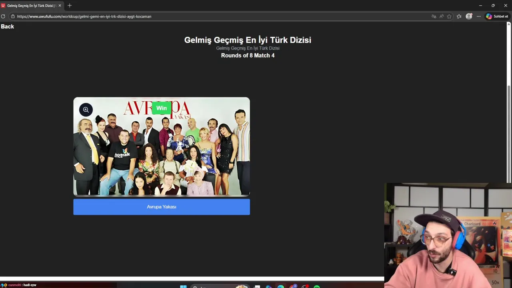Add this page to favorites with star icon

coord(449,16)
